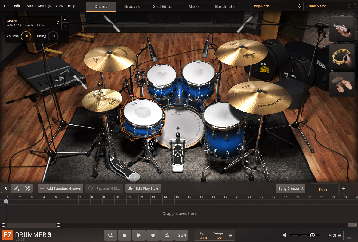Open the Settings menu
This screenshot has width=358, height=242.
point(45,6)
